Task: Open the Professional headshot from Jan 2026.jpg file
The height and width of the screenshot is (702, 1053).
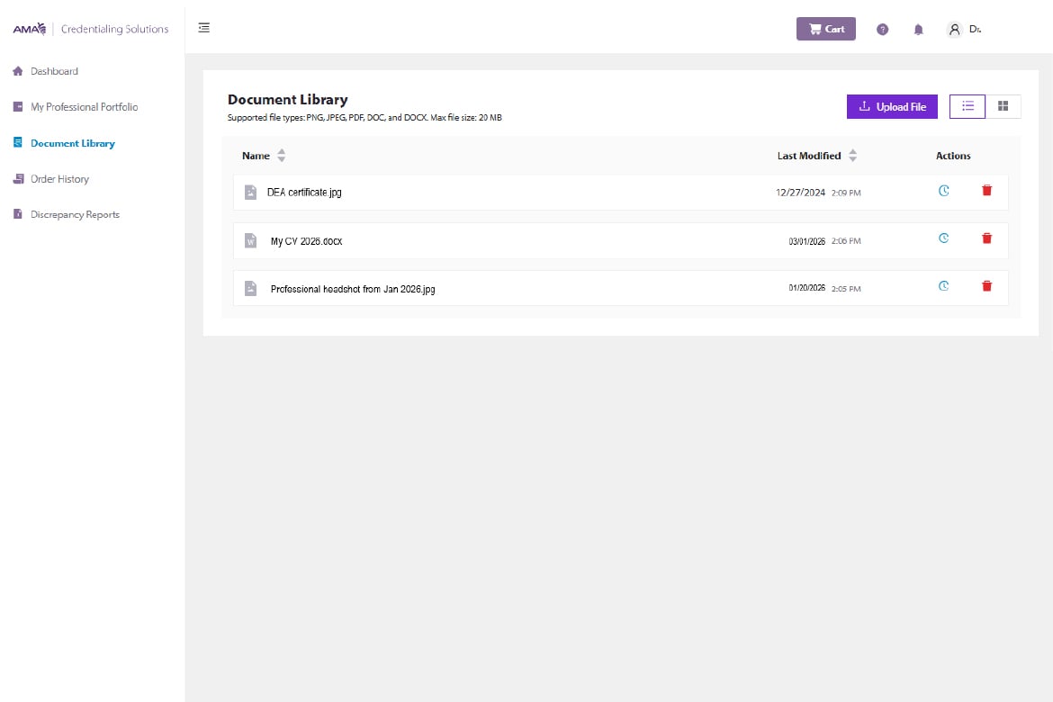Action: click(x=352, y=290)
